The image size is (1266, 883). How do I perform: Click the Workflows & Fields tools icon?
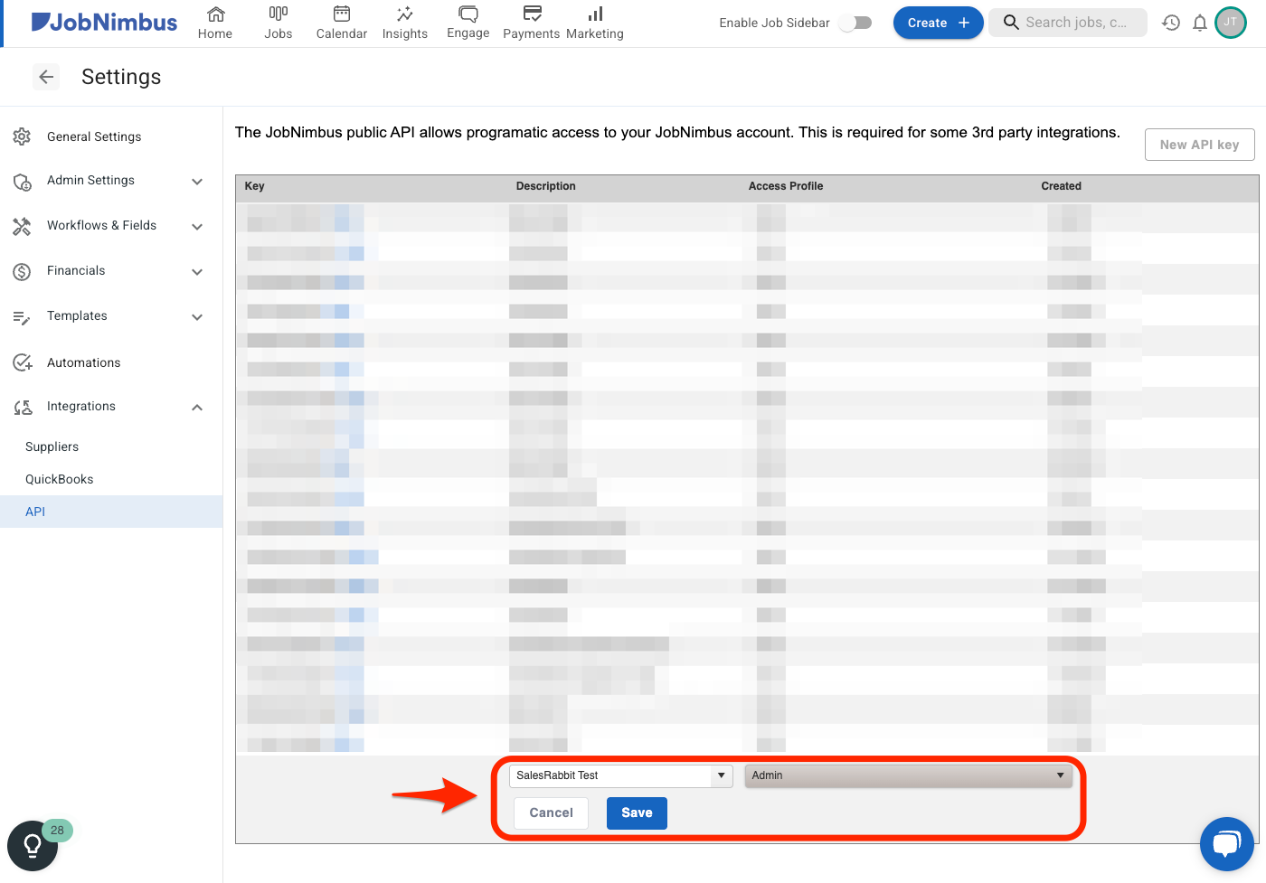23,226
